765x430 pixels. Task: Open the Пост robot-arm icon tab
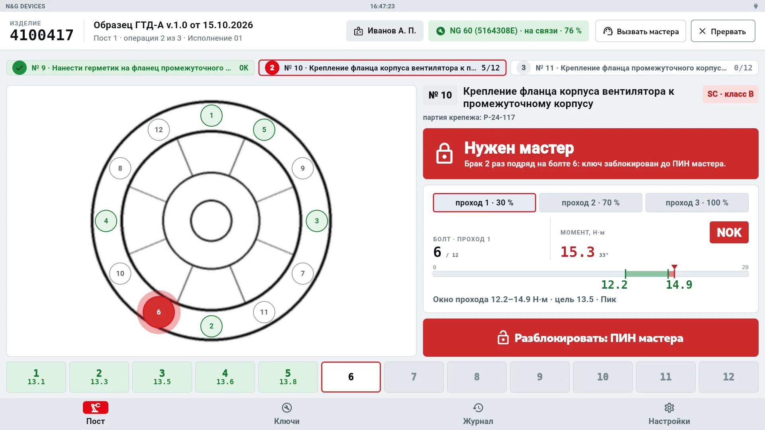coord(96,408)
